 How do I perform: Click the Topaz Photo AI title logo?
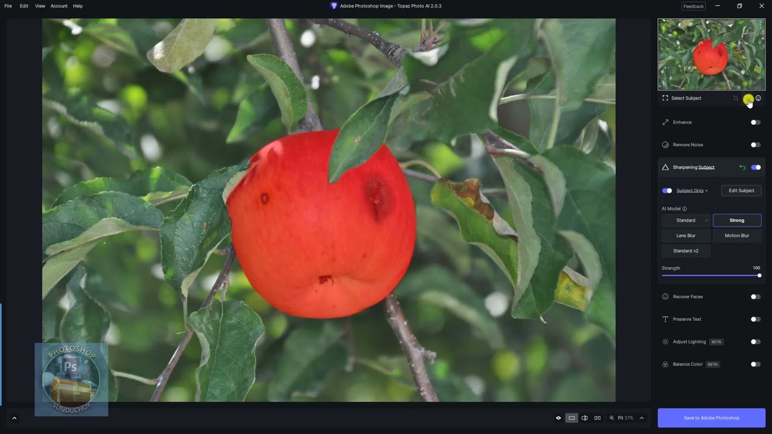point(334,6)
